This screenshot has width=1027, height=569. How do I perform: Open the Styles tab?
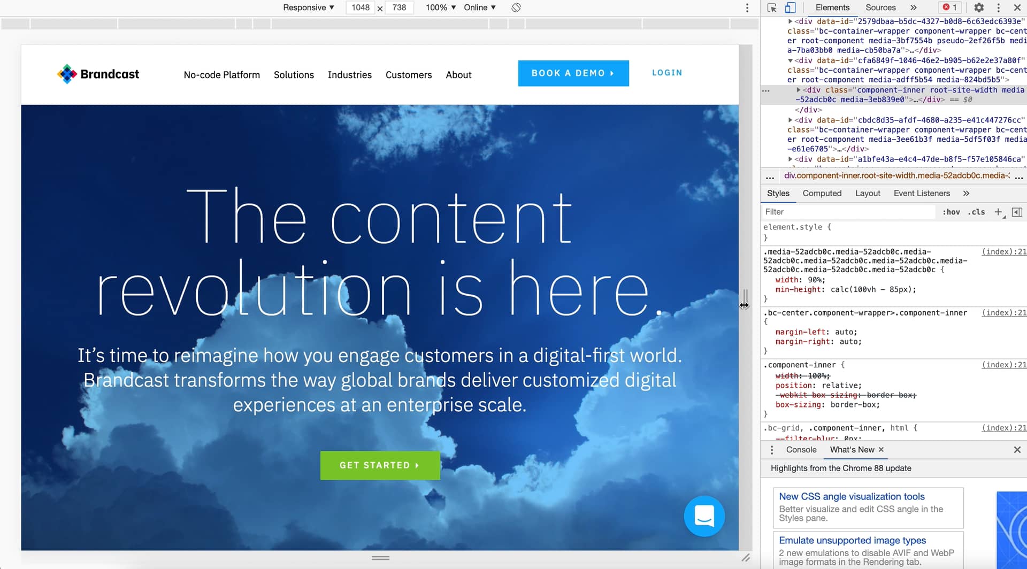click(x=778, y=194)
